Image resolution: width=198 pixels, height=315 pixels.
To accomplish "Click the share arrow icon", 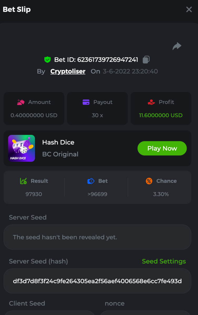I will [177, 46].
